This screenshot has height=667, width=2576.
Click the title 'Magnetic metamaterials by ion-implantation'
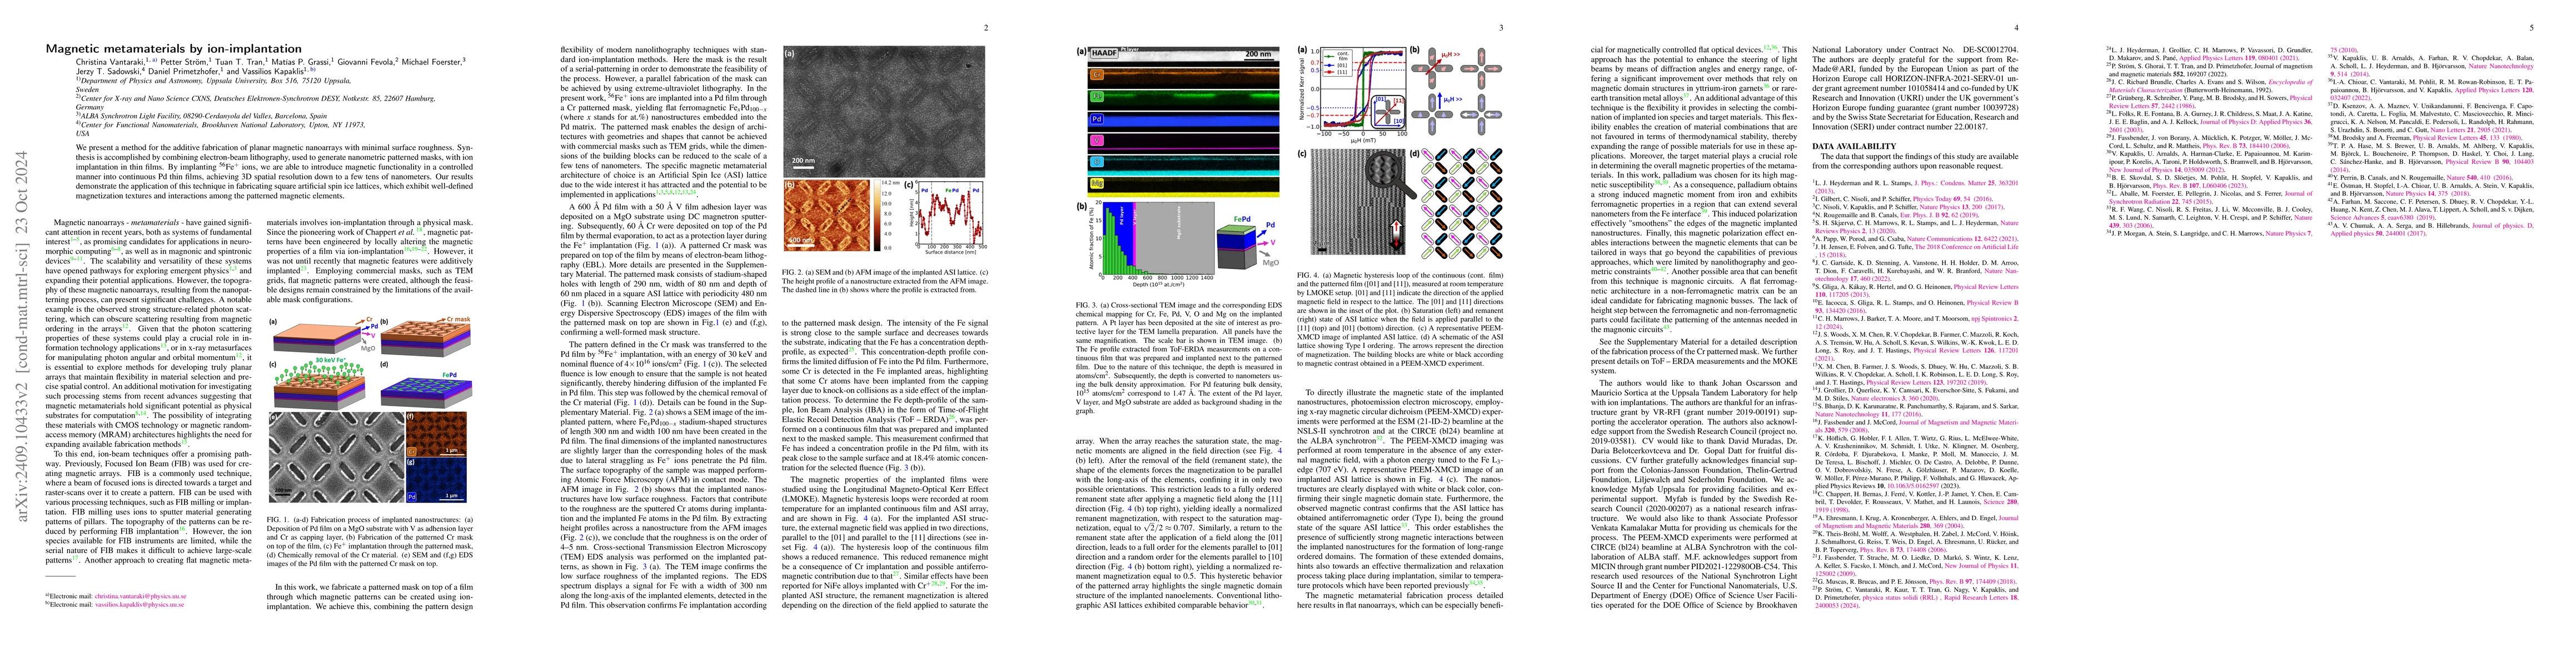click(174, 48)
